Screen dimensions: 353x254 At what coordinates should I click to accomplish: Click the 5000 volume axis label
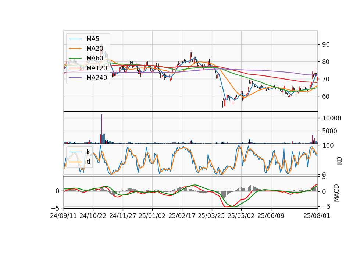329,131
